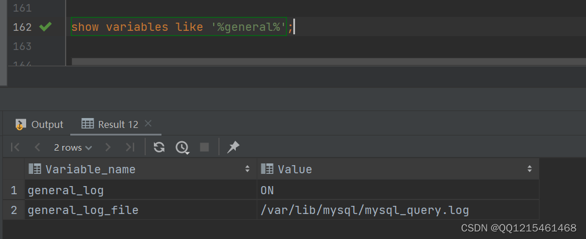Pin the Result 12 tab

click(233, 147)
